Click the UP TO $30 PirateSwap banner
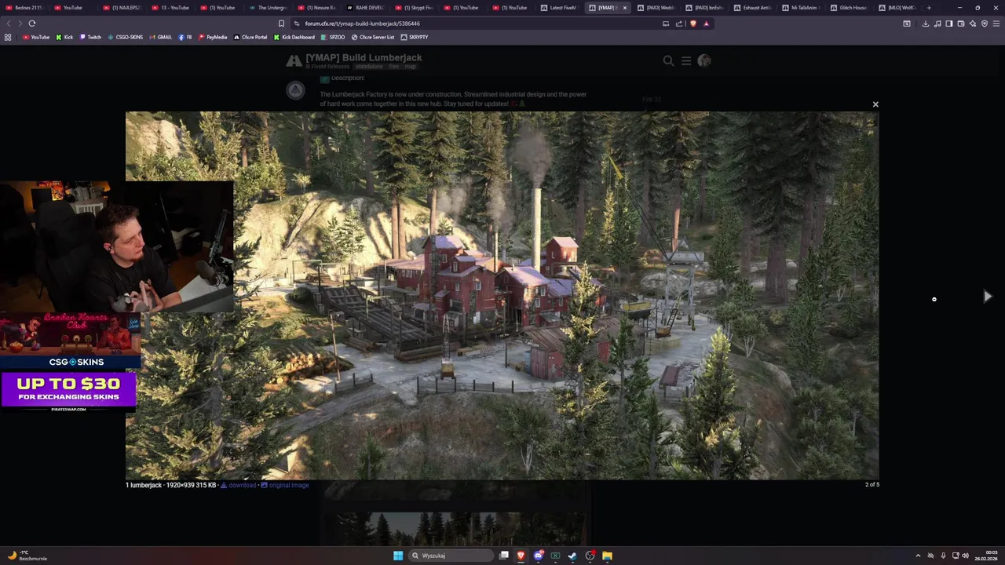This screenshot has height=565, width=1005. [x=69, y=390]
